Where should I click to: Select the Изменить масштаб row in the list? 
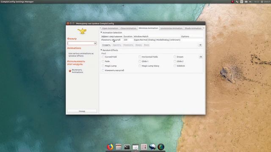[x=152, y=40]
